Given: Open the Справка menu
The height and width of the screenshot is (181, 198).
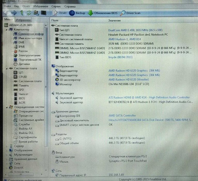Looking at the screenshot, I should [x=70, y=6].
